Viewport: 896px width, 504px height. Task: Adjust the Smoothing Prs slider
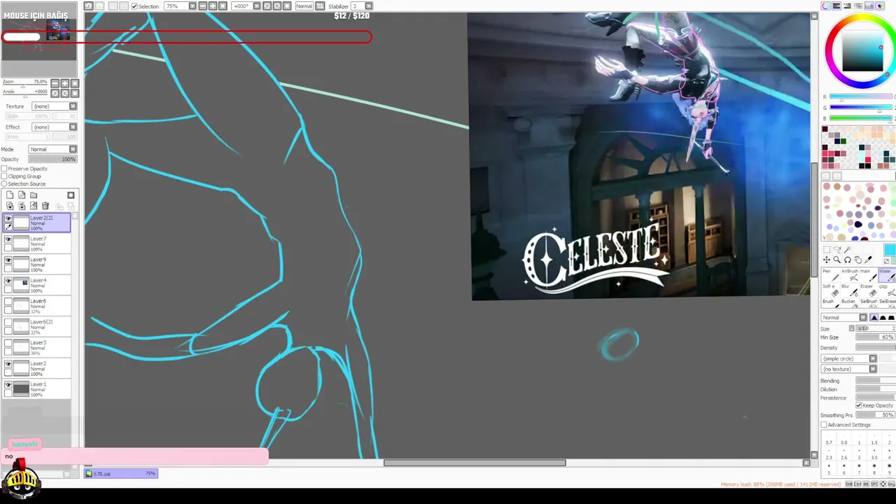(875, 415)
